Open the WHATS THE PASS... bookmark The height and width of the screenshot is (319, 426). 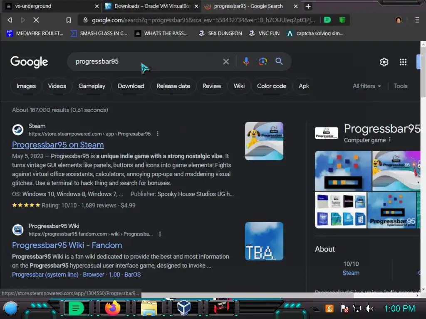pyautogui.click(x=161, y=33)
